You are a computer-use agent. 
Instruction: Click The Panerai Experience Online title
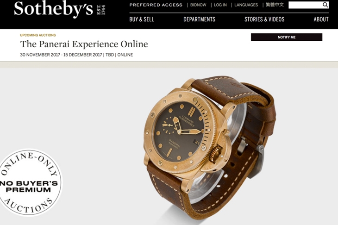coord(84,44)
